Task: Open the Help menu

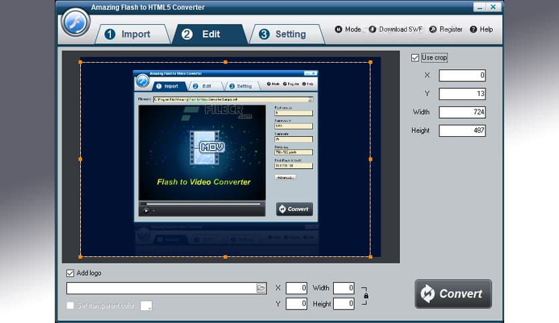Action: (481, 29)
